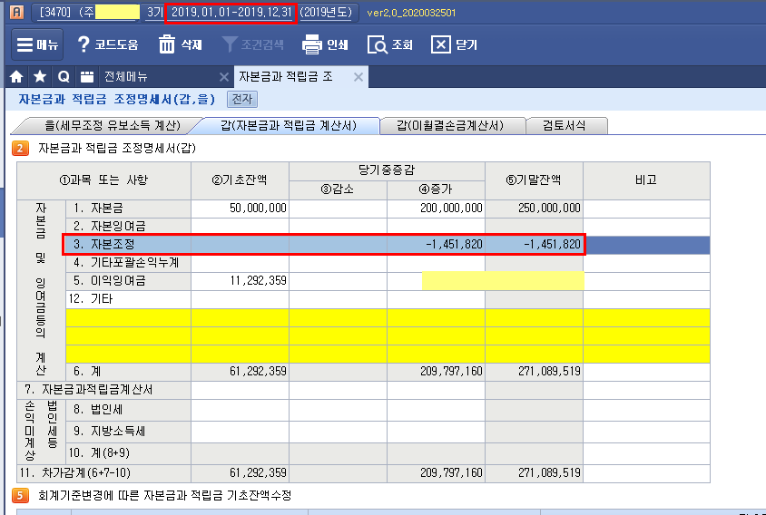Switch to the 전체메뉴 tab
The width and height of the screenshot is (766, 515).
pyautogui.click(x=126, y=77)
